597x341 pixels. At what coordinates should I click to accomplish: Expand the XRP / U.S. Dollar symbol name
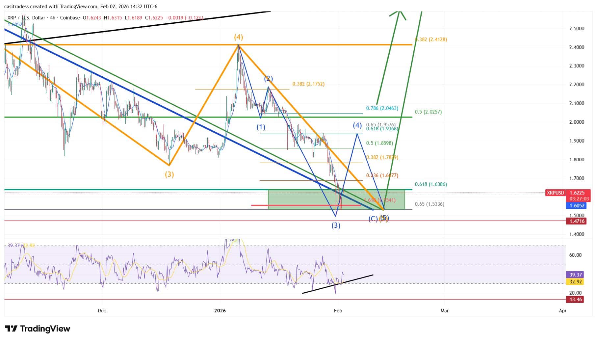[x=26, y=18]
